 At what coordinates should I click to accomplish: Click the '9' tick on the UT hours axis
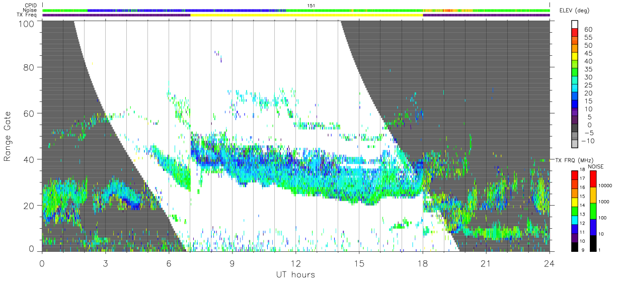(x=232, y=263)
